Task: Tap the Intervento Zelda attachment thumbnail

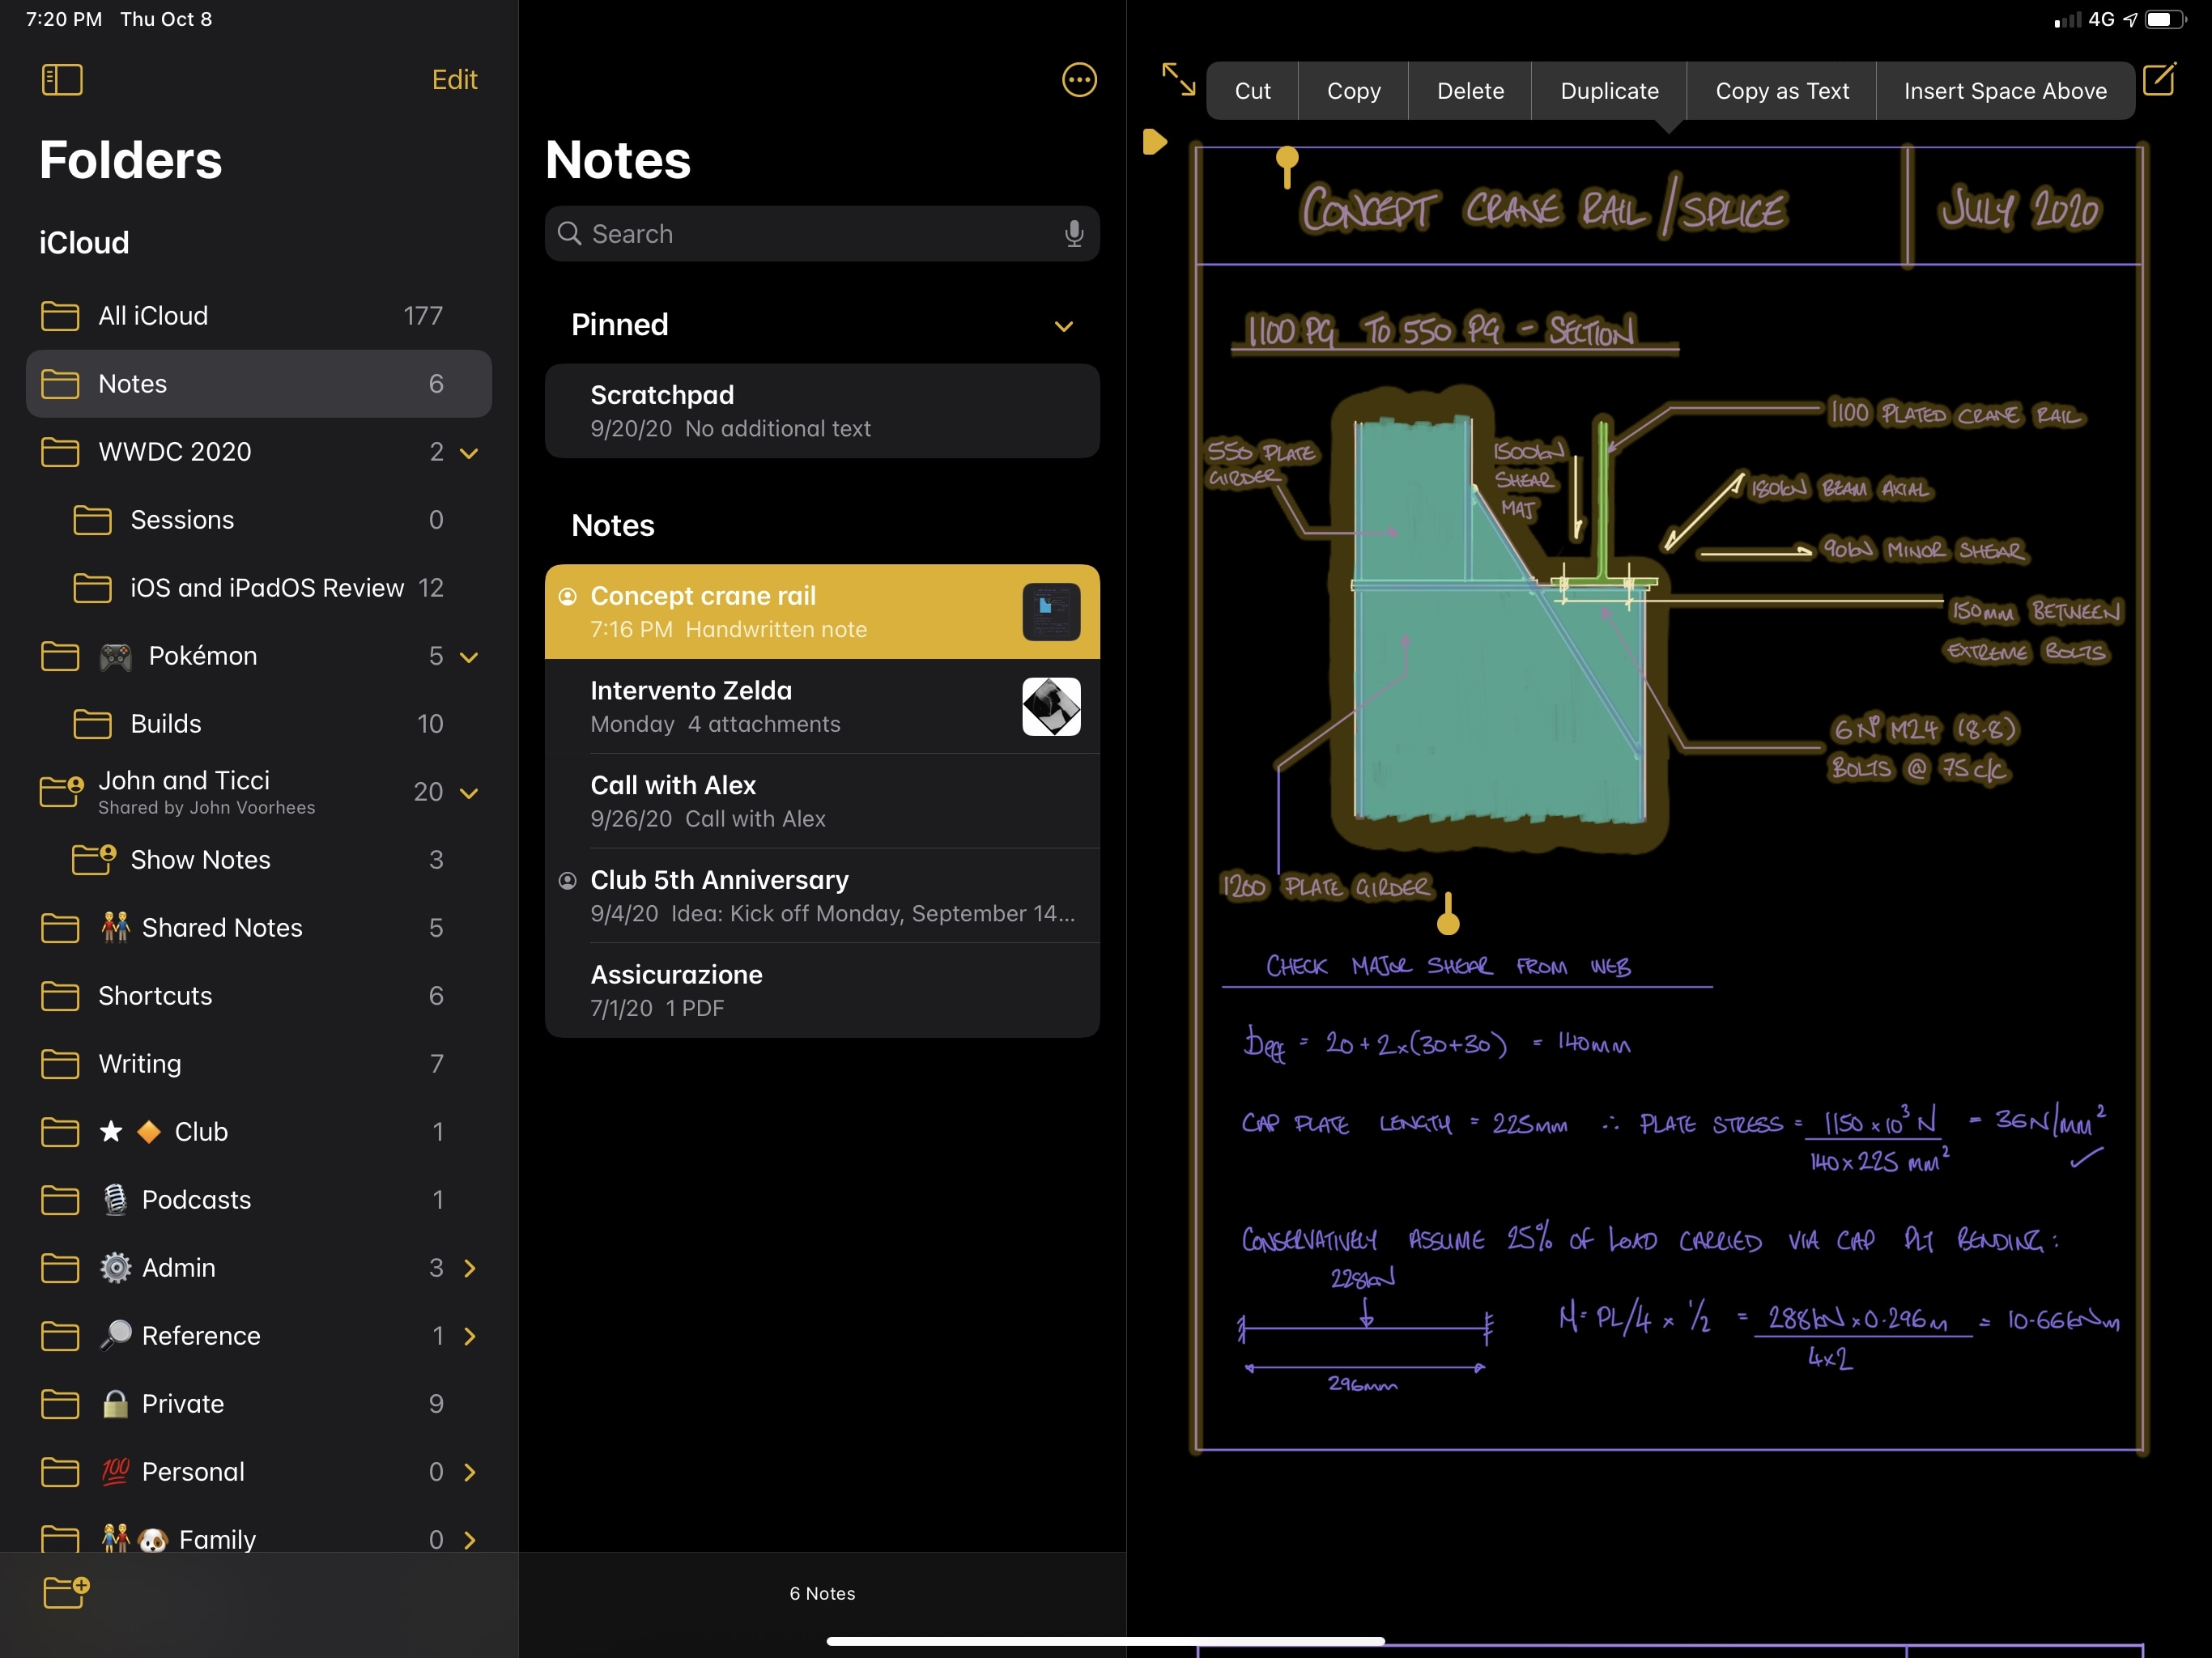Action: (x=1051, y=706)
